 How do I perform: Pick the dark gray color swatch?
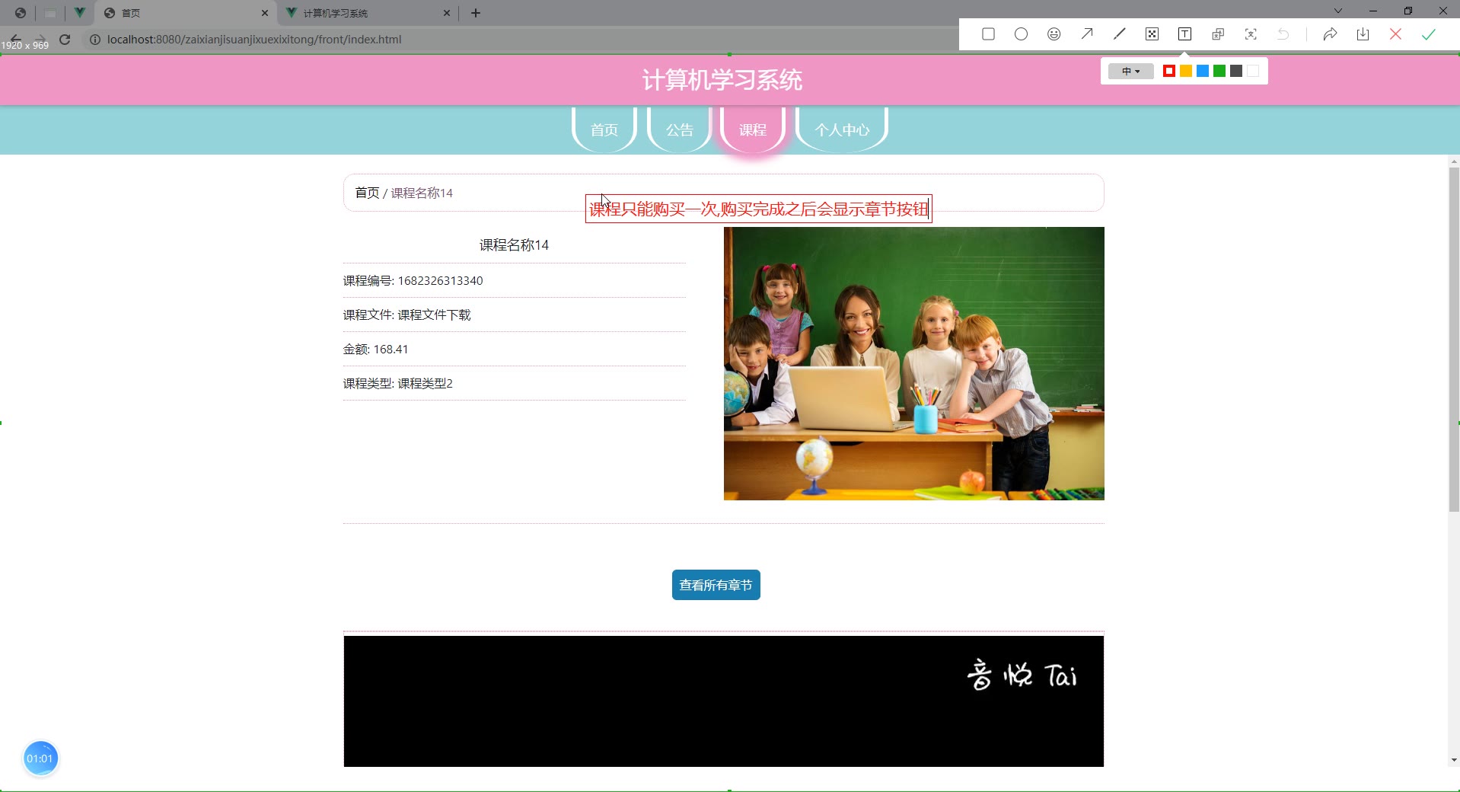pos(1236,71)
